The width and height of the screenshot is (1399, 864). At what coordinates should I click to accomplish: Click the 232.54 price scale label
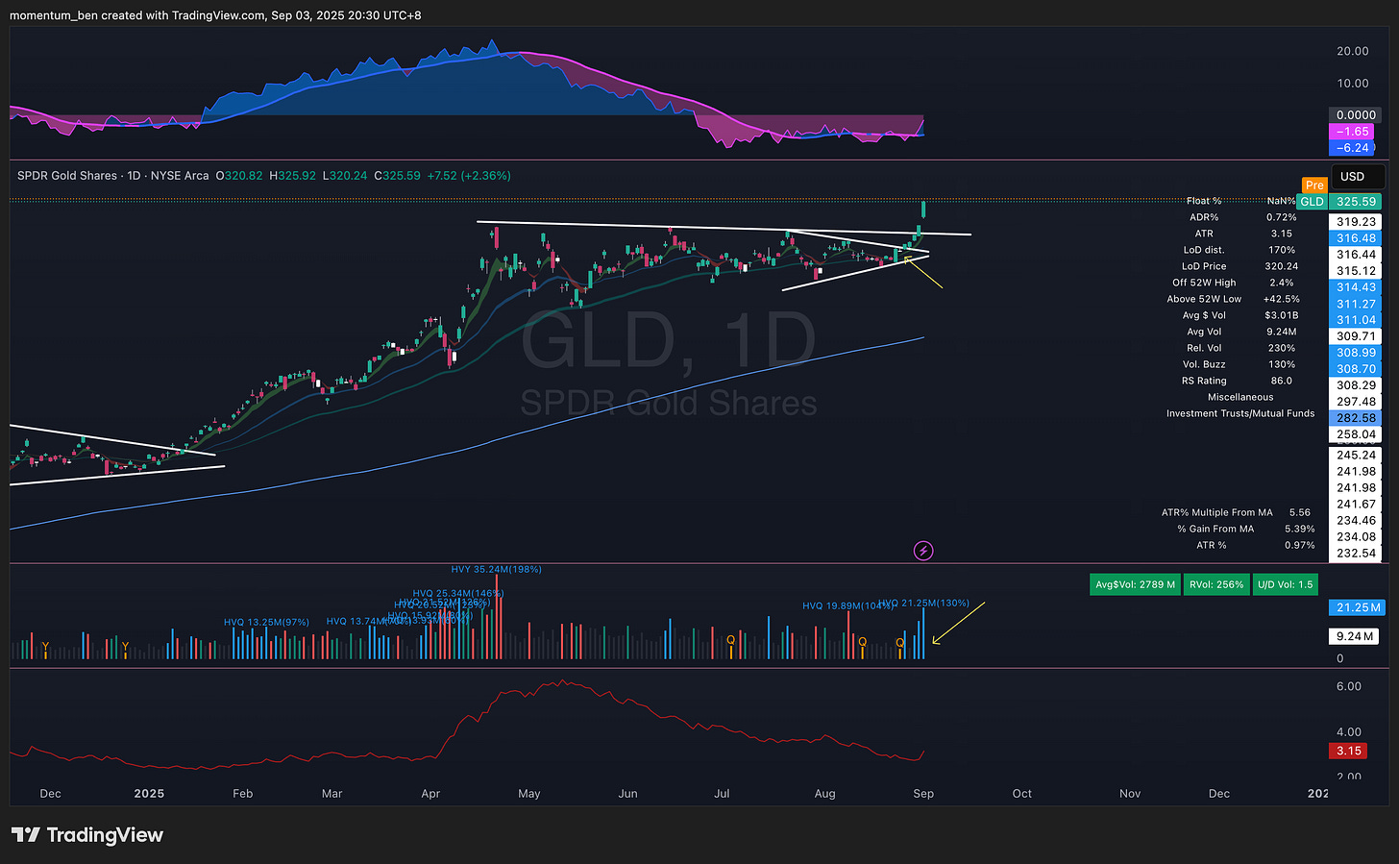click(x=1356, y=554)
